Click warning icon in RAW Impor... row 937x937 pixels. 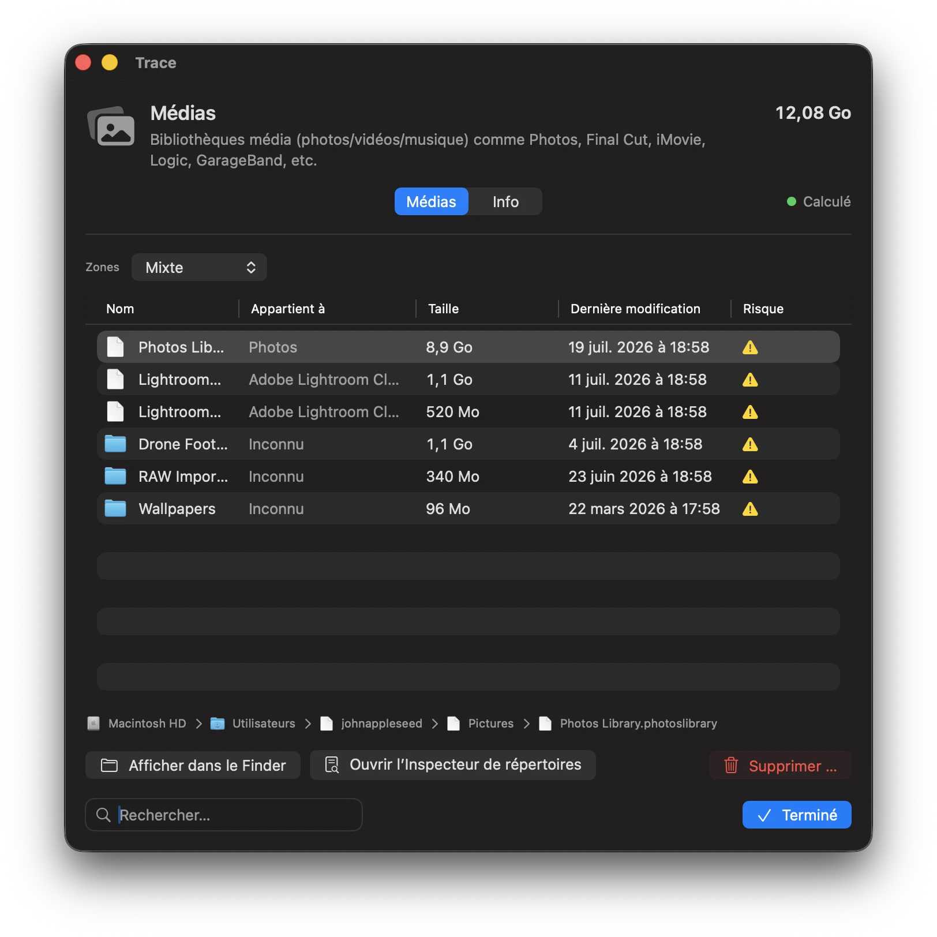[x=750, y=477]
